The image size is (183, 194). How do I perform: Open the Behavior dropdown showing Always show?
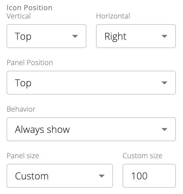tap(91, 129)
